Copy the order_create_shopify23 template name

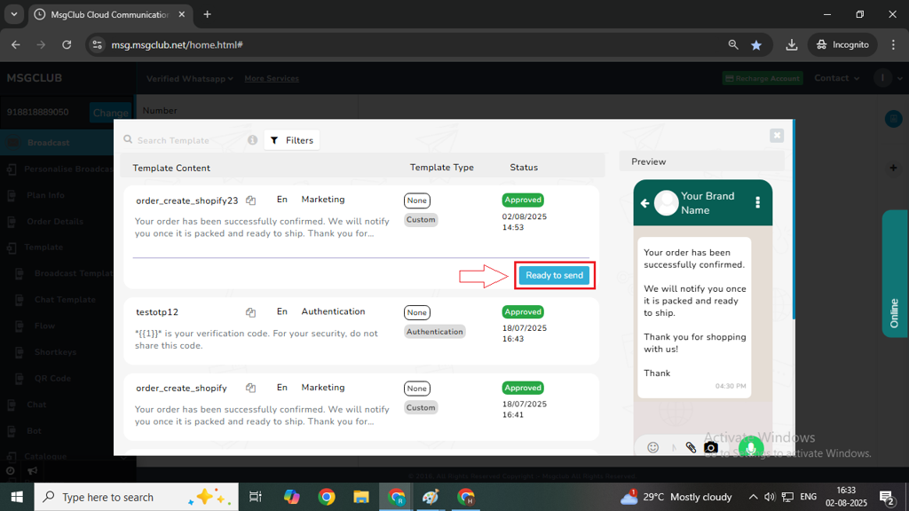click(x=250, y=200)
